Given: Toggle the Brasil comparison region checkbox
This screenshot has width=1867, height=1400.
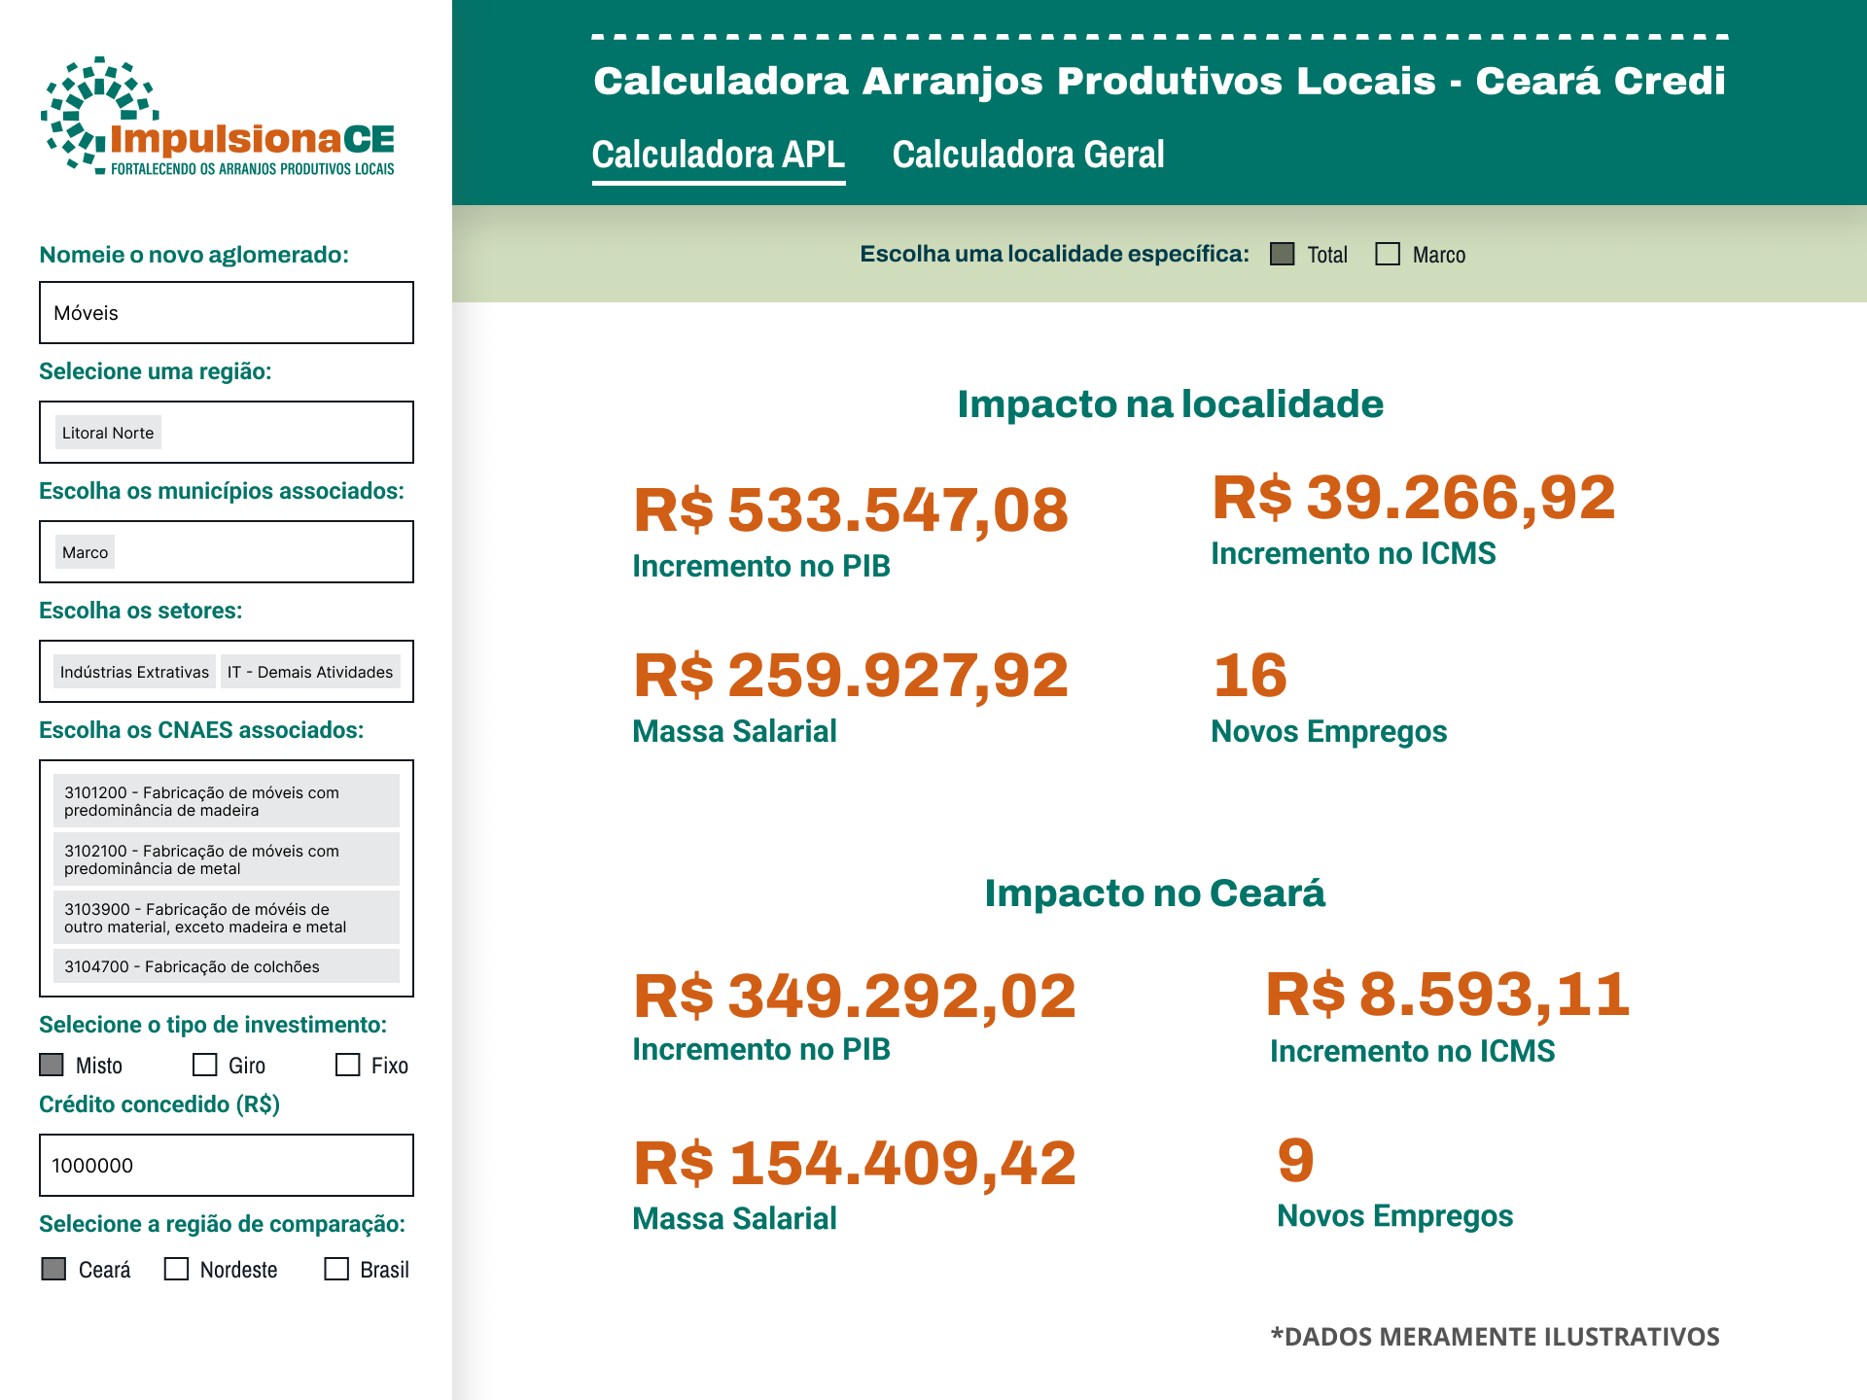Looking at the screenshot, I should coord(336,1269).
